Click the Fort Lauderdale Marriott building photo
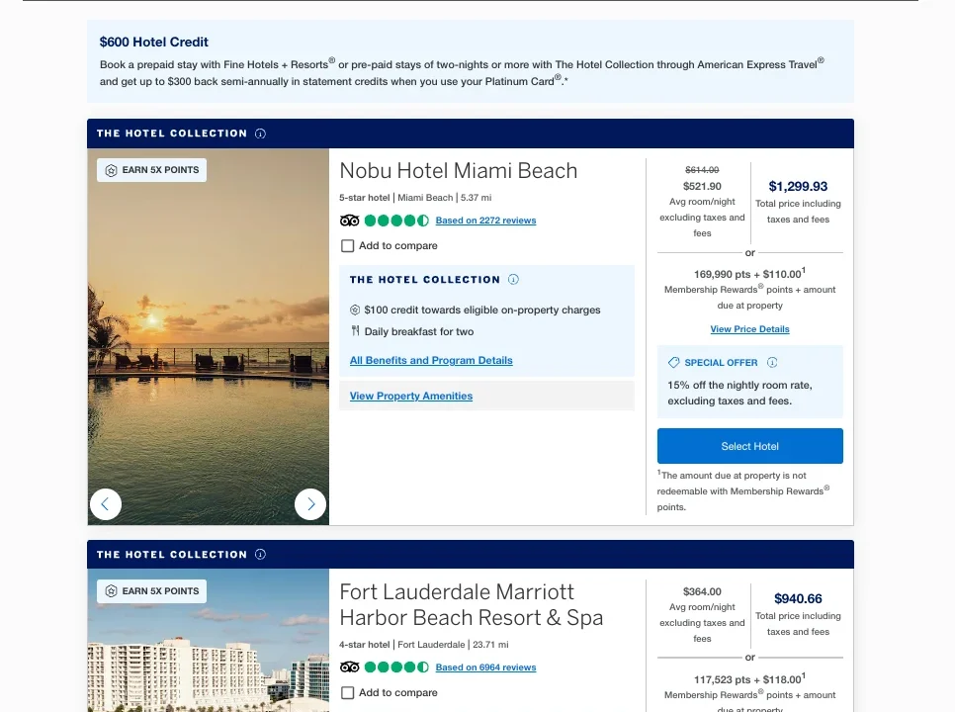 (x=209, y=641)
